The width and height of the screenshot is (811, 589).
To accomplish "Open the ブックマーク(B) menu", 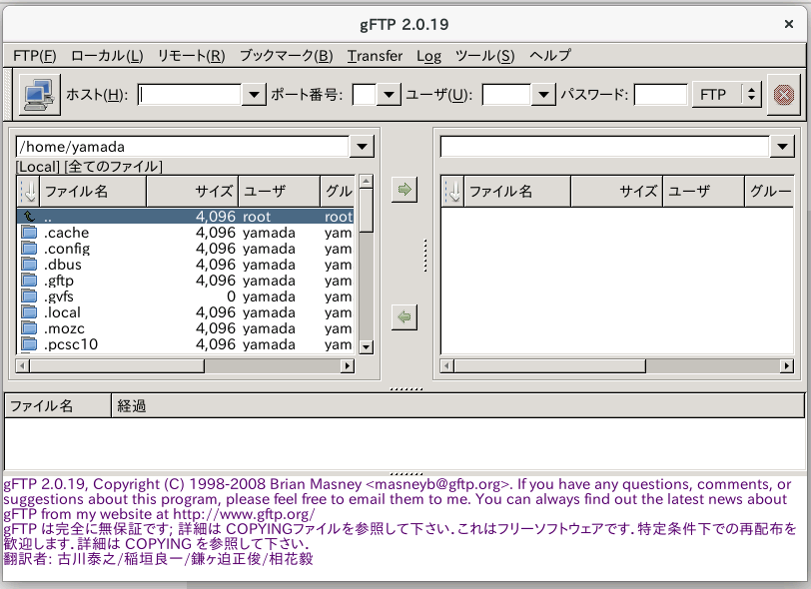I will click(286, 55).
